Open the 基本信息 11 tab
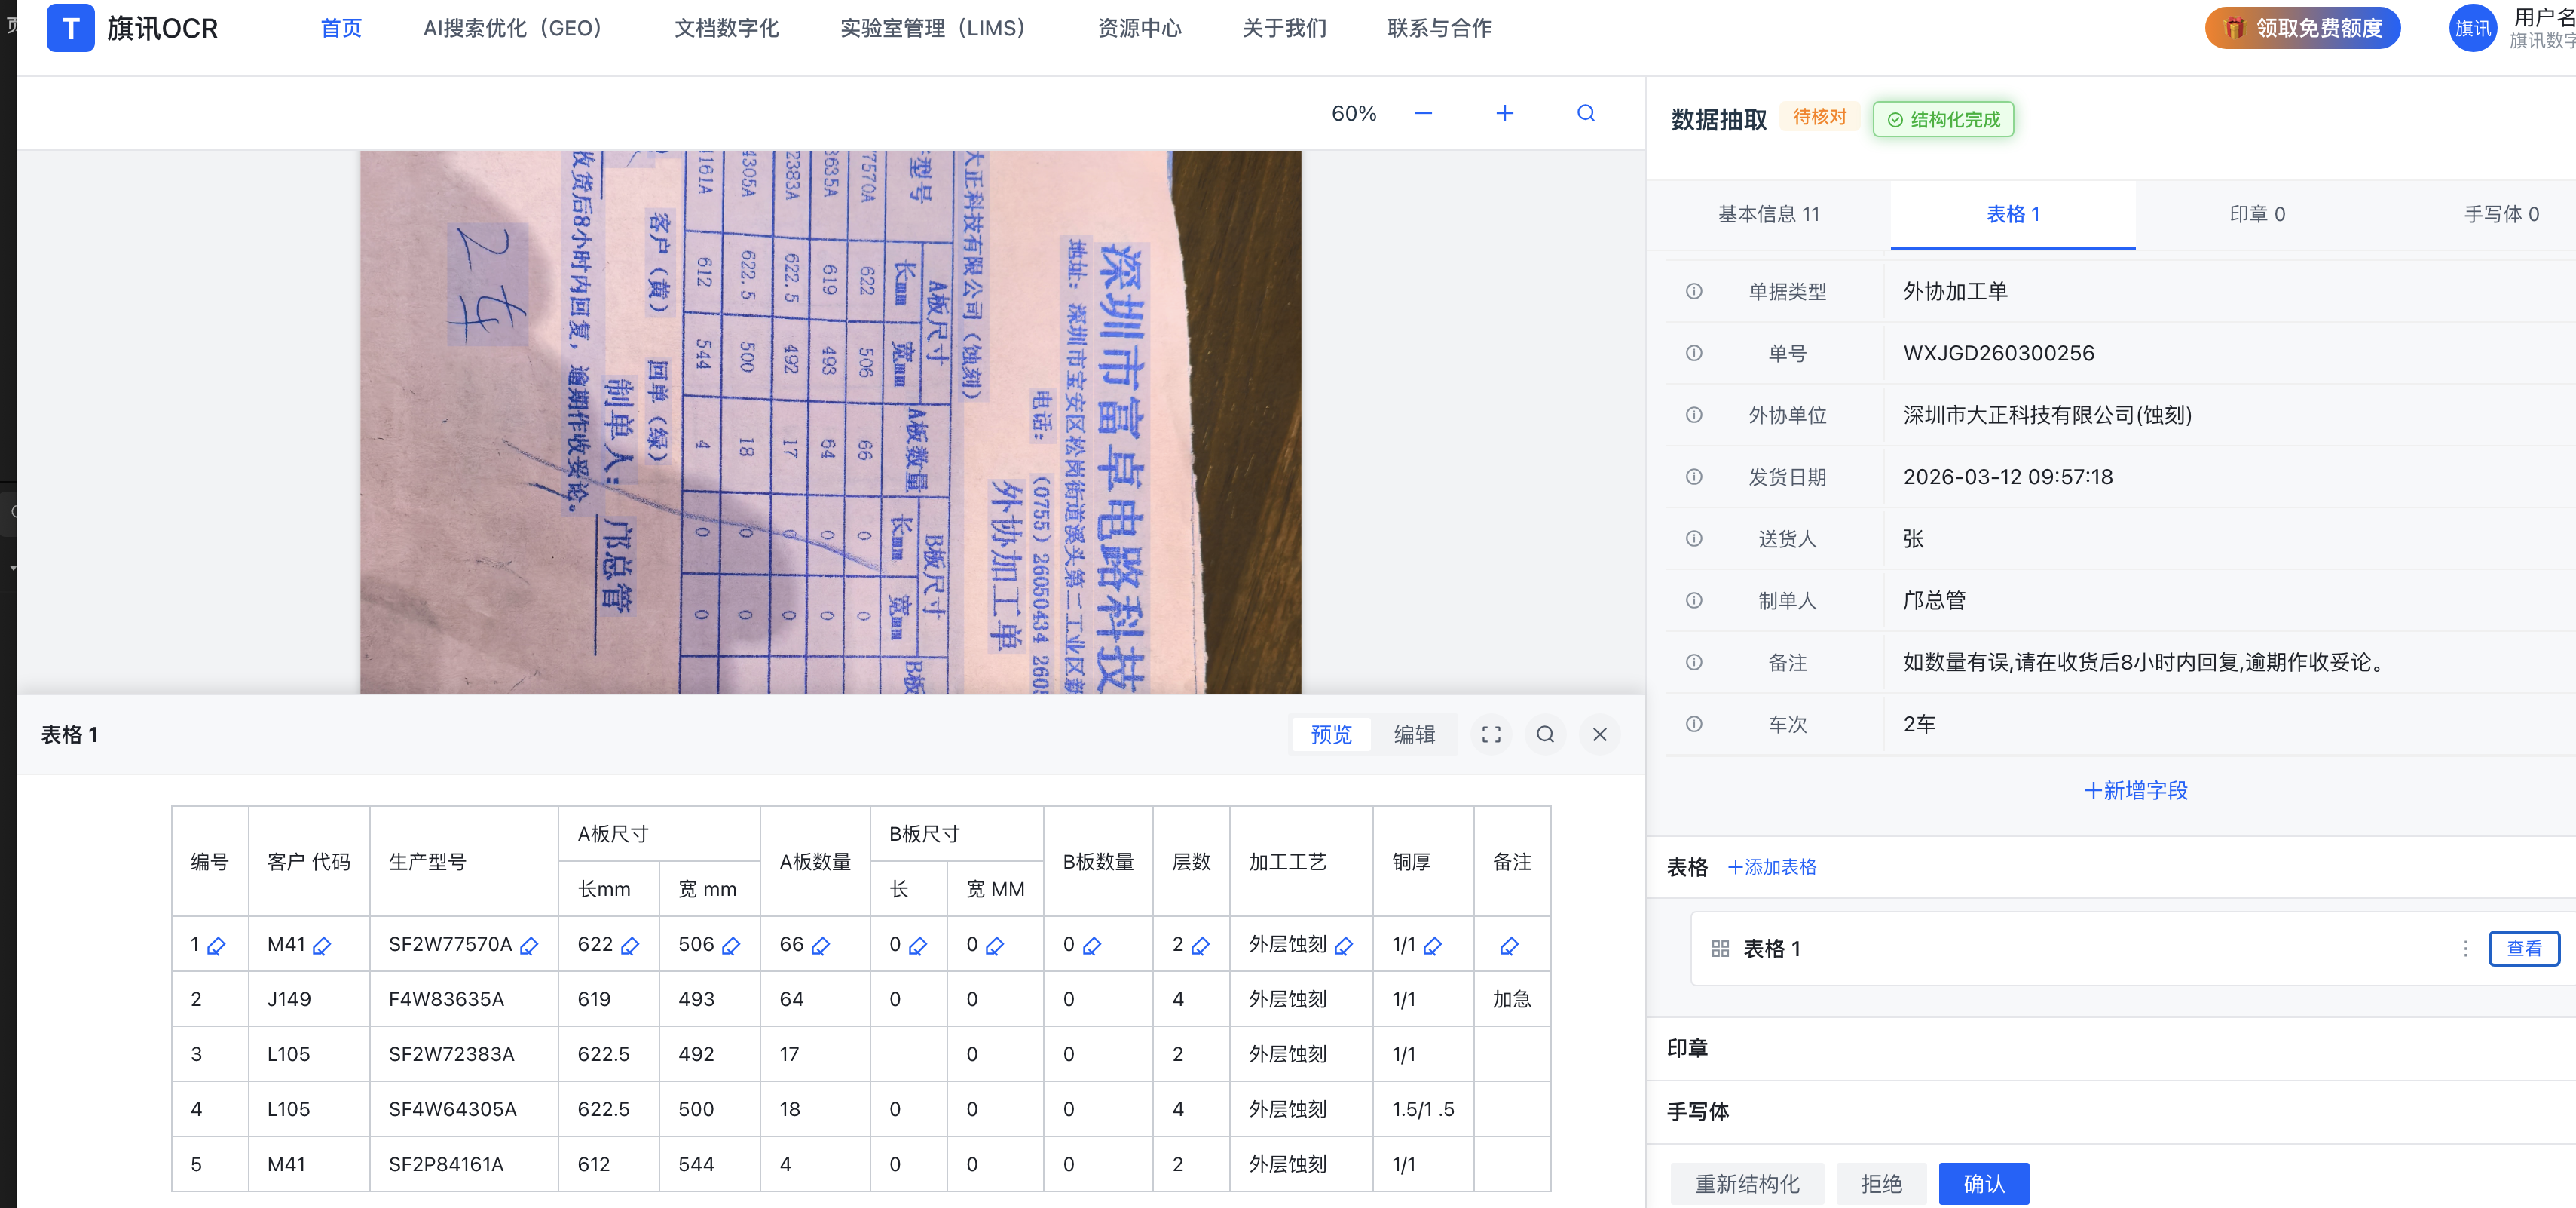Image resolution: width=2576 pixels, height=1208 pixels. click(x=1768, y=214)
